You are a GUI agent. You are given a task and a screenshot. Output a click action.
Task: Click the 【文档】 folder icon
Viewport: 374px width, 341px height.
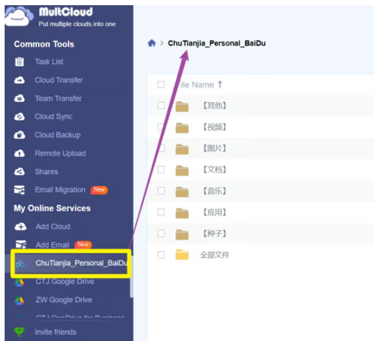[x=182, y=170]
